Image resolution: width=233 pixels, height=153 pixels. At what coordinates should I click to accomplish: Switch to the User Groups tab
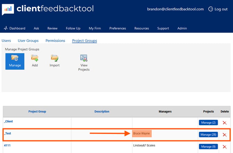pyautogui.click(x=28, y=41)
